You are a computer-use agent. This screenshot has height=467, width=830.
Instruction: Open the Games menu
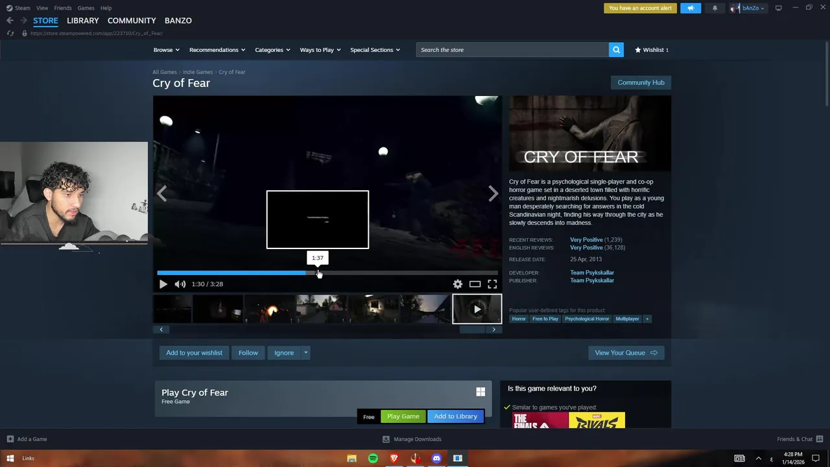point(86,8)
